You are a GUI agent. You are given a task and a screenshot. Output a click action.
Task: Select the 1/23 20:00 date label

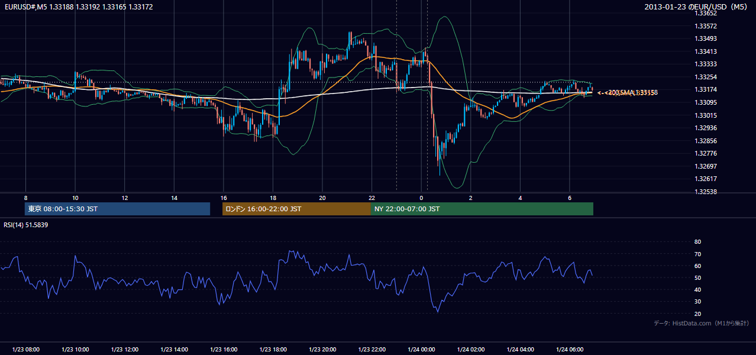pos(322,350)
